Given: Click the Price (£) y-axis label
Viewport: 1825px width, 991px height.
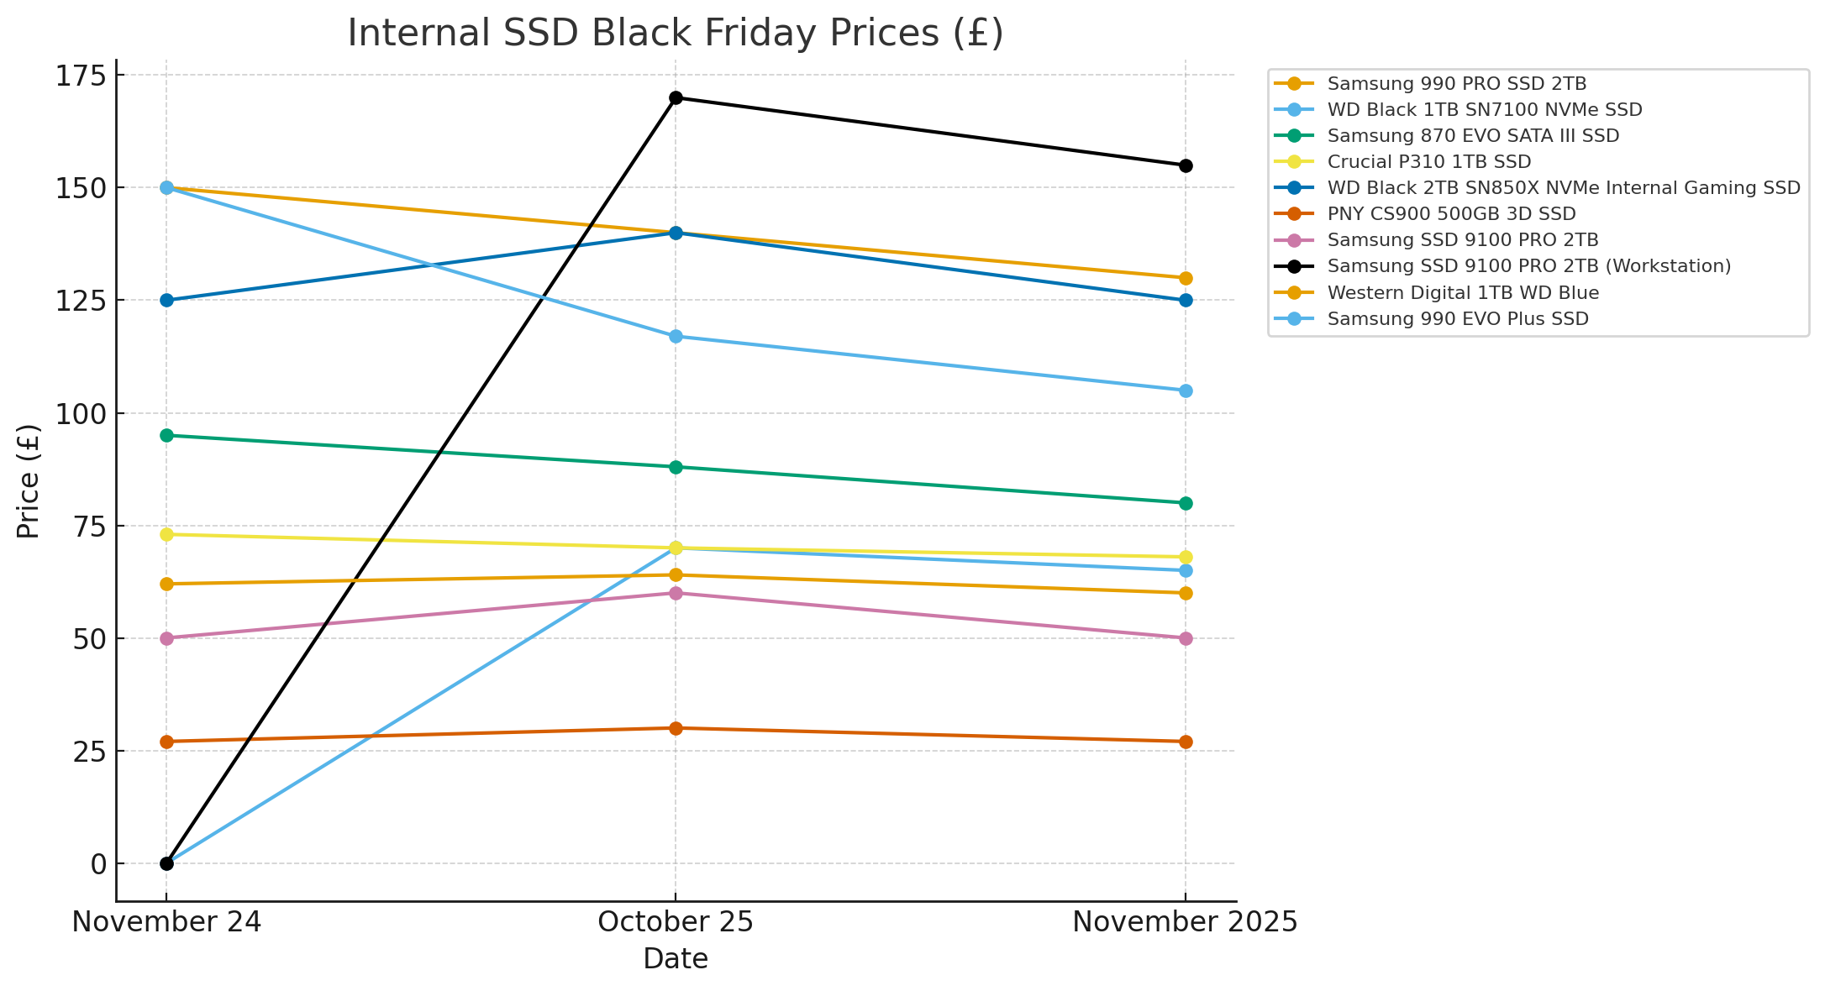Looking at the screenshot, I should [28, 480].
